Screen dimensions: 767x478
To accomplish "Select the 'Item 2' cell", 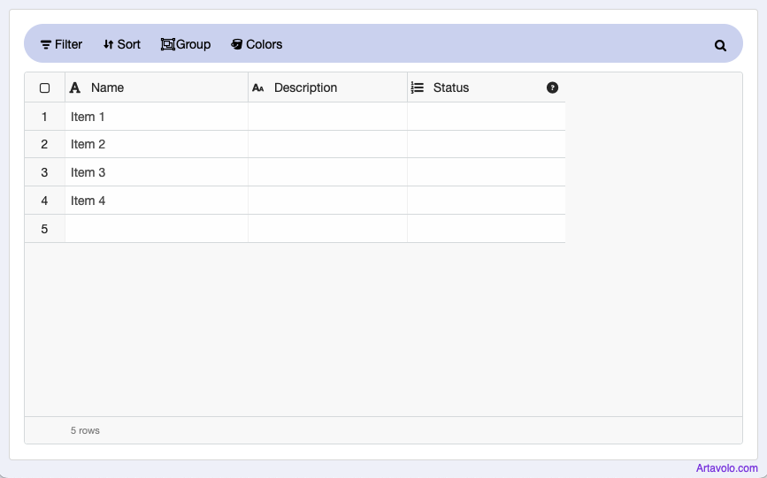I will click(x=157, y=144).
